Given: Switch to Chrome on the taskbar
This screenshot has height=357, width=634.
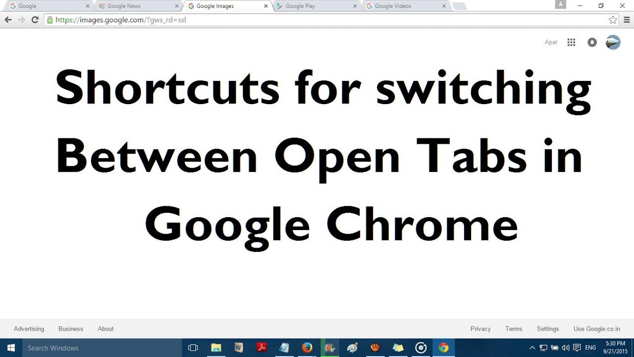Looking at the screenshot, I should click(x=444, y=348).
